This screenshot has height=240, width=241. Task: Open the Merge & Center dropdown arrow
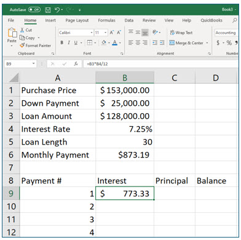[x=207, y=43]
